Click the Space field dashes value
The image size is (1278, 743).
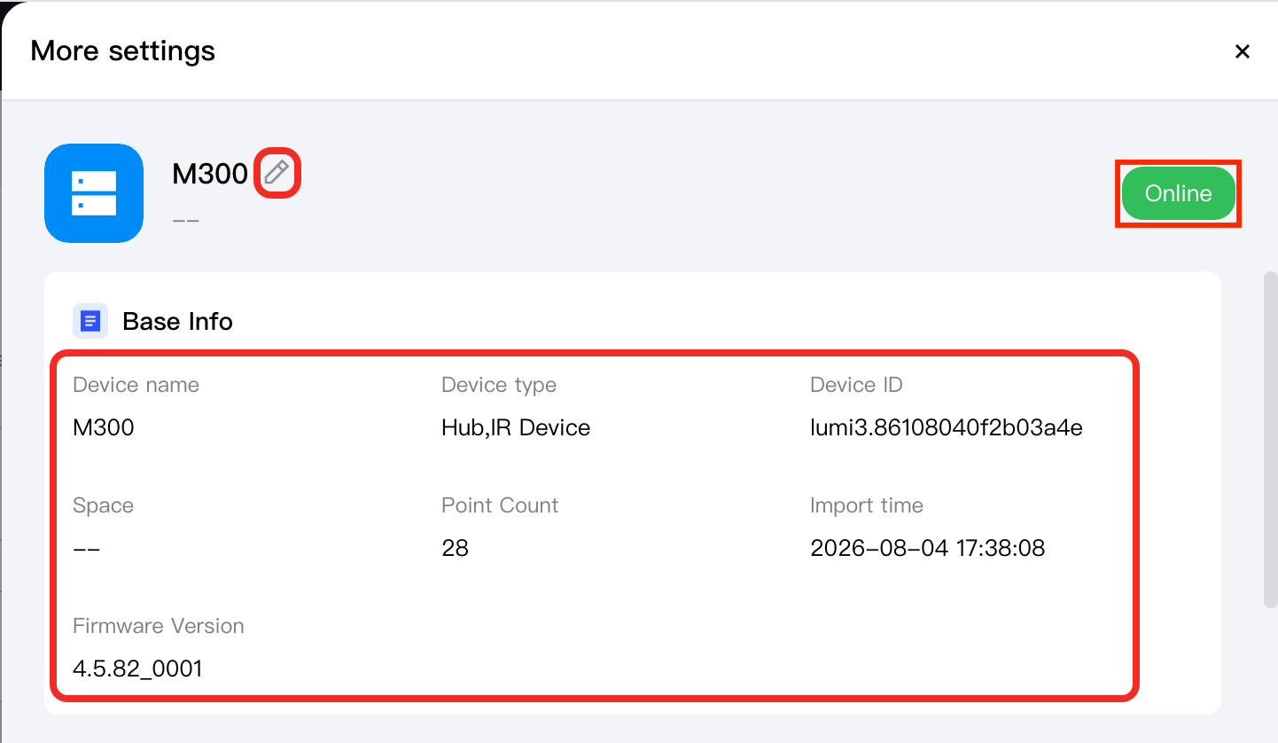pyautogui.click(x=86, y=548)
